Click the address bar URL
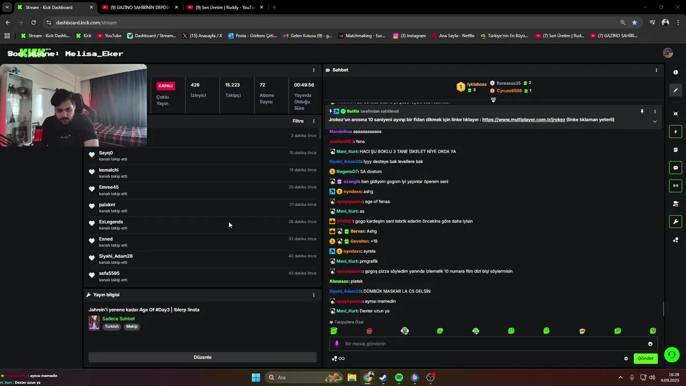Viewport: 686px width, 386px height. coord(86,23)
